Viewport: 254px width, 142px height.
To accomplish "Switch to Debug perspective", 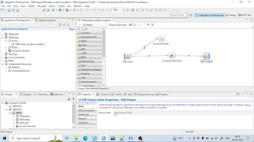I will [231, 15].
